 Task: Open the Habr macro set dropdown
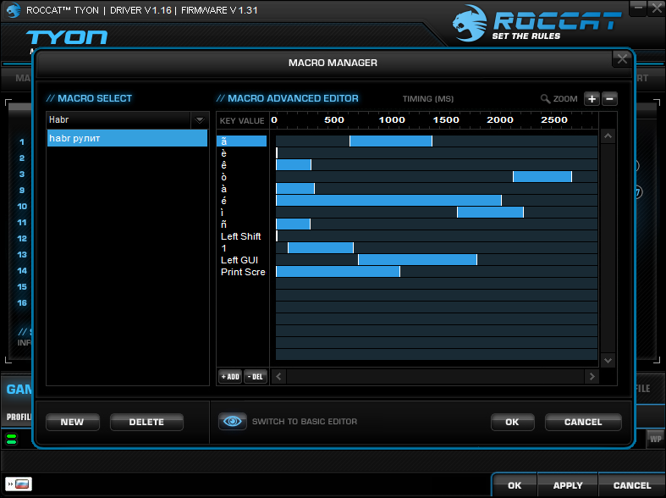[199, 120]
